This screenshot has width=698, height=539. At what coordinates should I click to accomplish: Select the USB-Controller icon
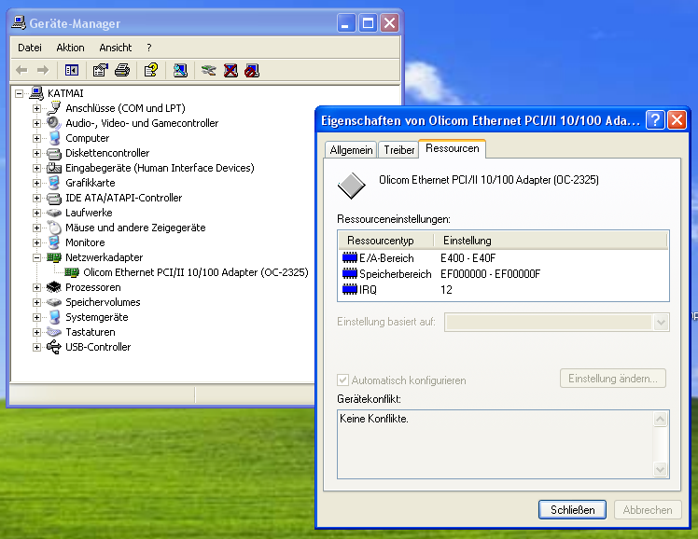coord(54,347)
